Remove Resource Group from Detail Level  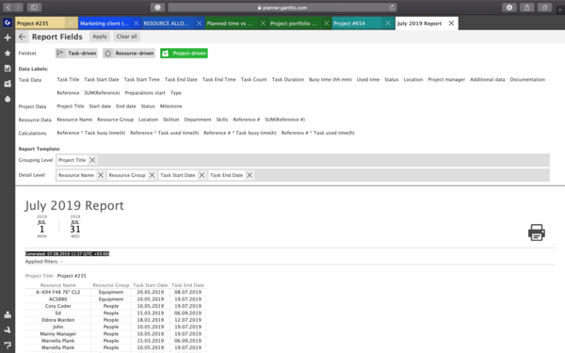pos(152,175)
